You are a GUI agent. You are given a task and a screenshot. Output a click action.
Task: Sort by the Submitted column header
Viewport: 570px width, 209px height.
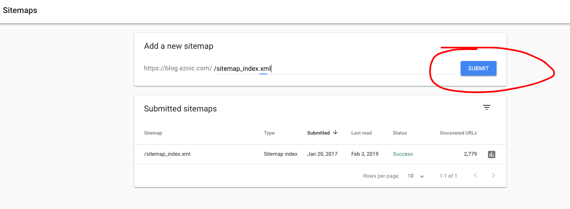[x=318, y=133]
